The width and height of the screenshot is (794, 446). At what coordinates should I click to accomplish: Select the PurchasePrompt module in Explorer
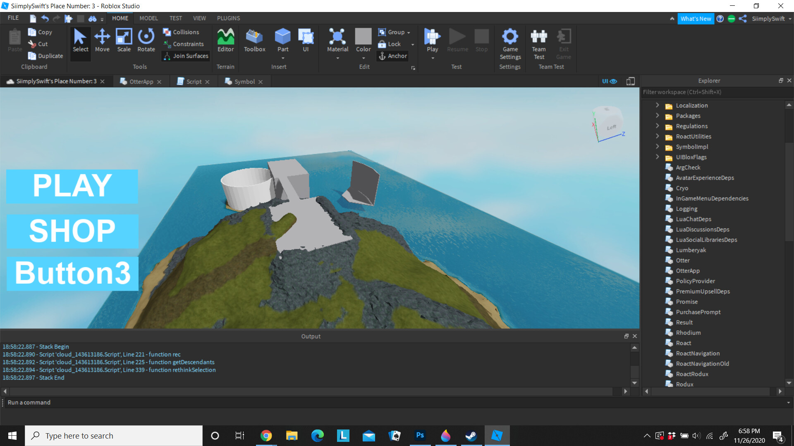pyautogui.click(x=698, y=312)
